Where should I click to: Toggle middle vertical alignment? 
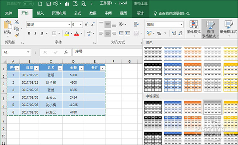click(107, 25)
